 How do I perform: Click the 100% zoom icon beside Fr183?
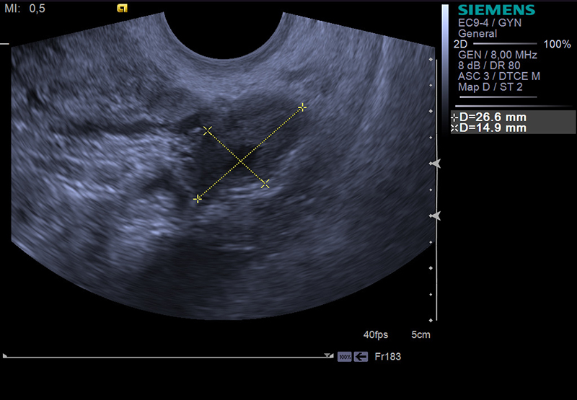coord(345,357)
